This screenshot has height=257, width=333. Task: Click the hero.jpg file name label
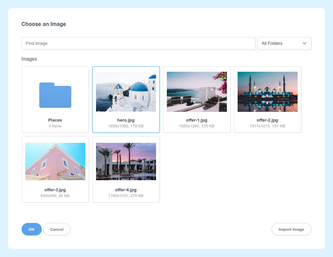[126, 120]
